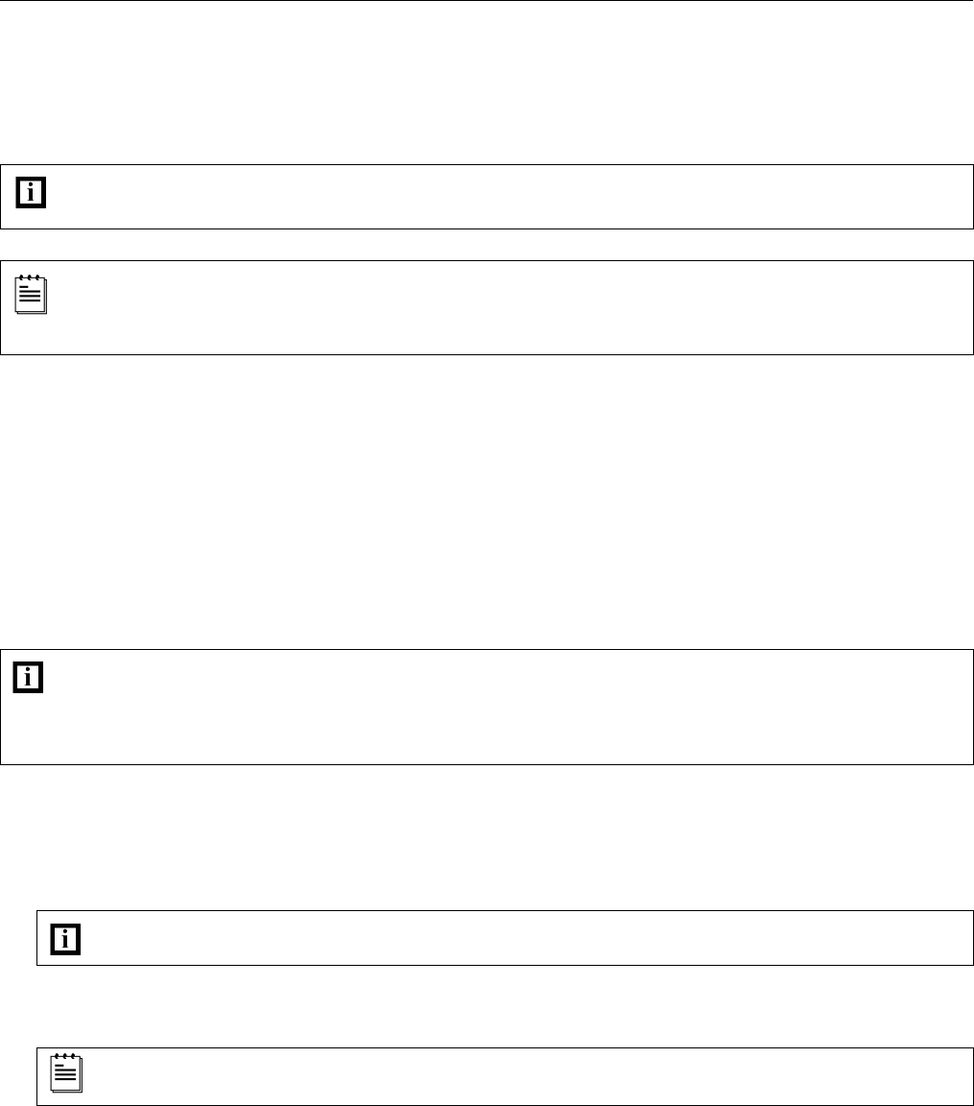974x1106 pixels.
Task: Click the gap between top info and note boxes
Action: point(487,245)
